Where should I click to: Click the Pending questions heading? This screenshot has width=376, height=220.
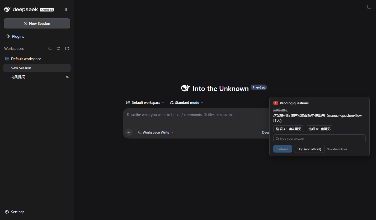[294, 103]
